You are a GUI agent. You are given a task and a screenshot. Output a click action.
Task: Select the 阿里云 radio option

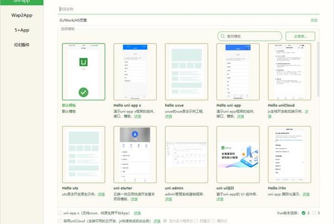[x=196, y=221]
